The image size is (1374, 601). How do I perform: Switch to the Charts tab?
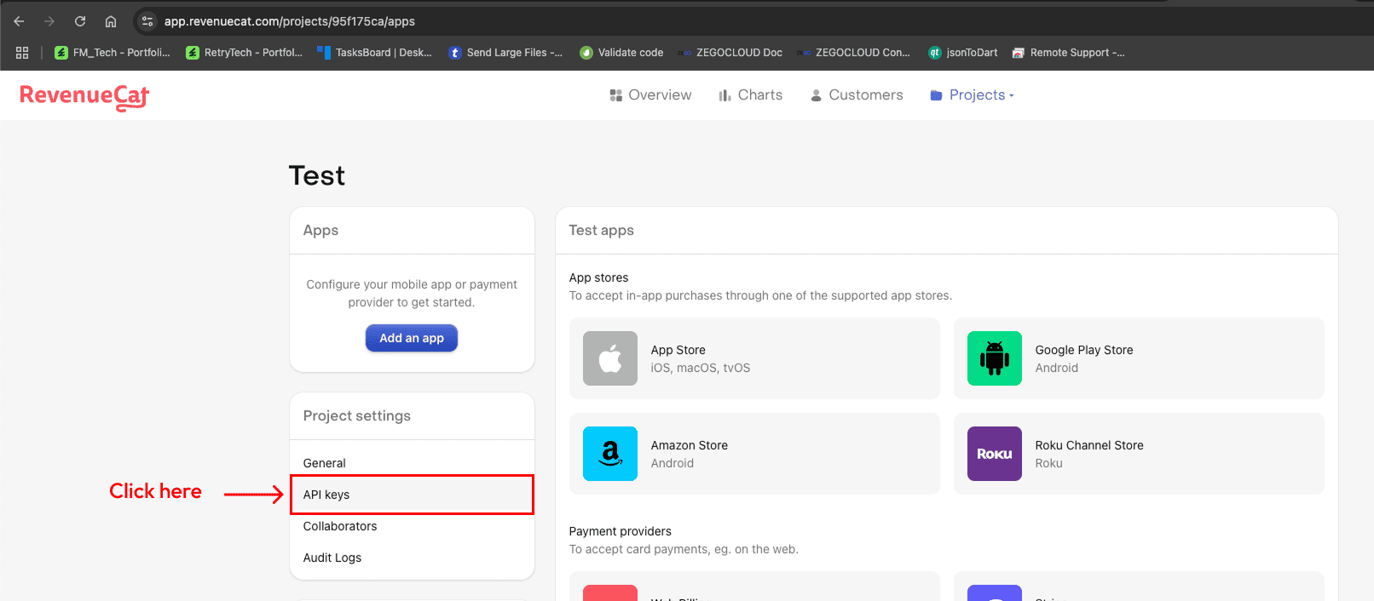[x=750, y=95]
